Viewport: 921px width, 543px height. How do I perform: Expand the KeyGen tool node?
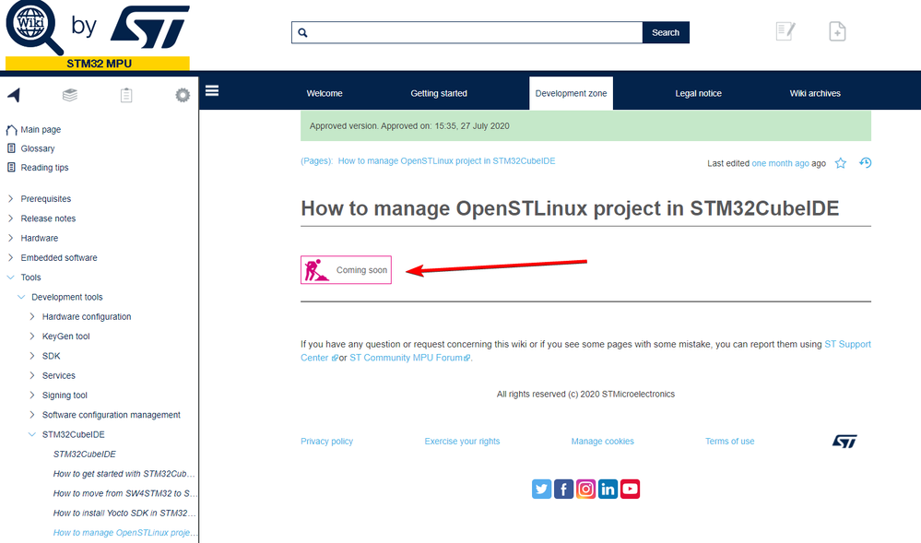[32, 336]
